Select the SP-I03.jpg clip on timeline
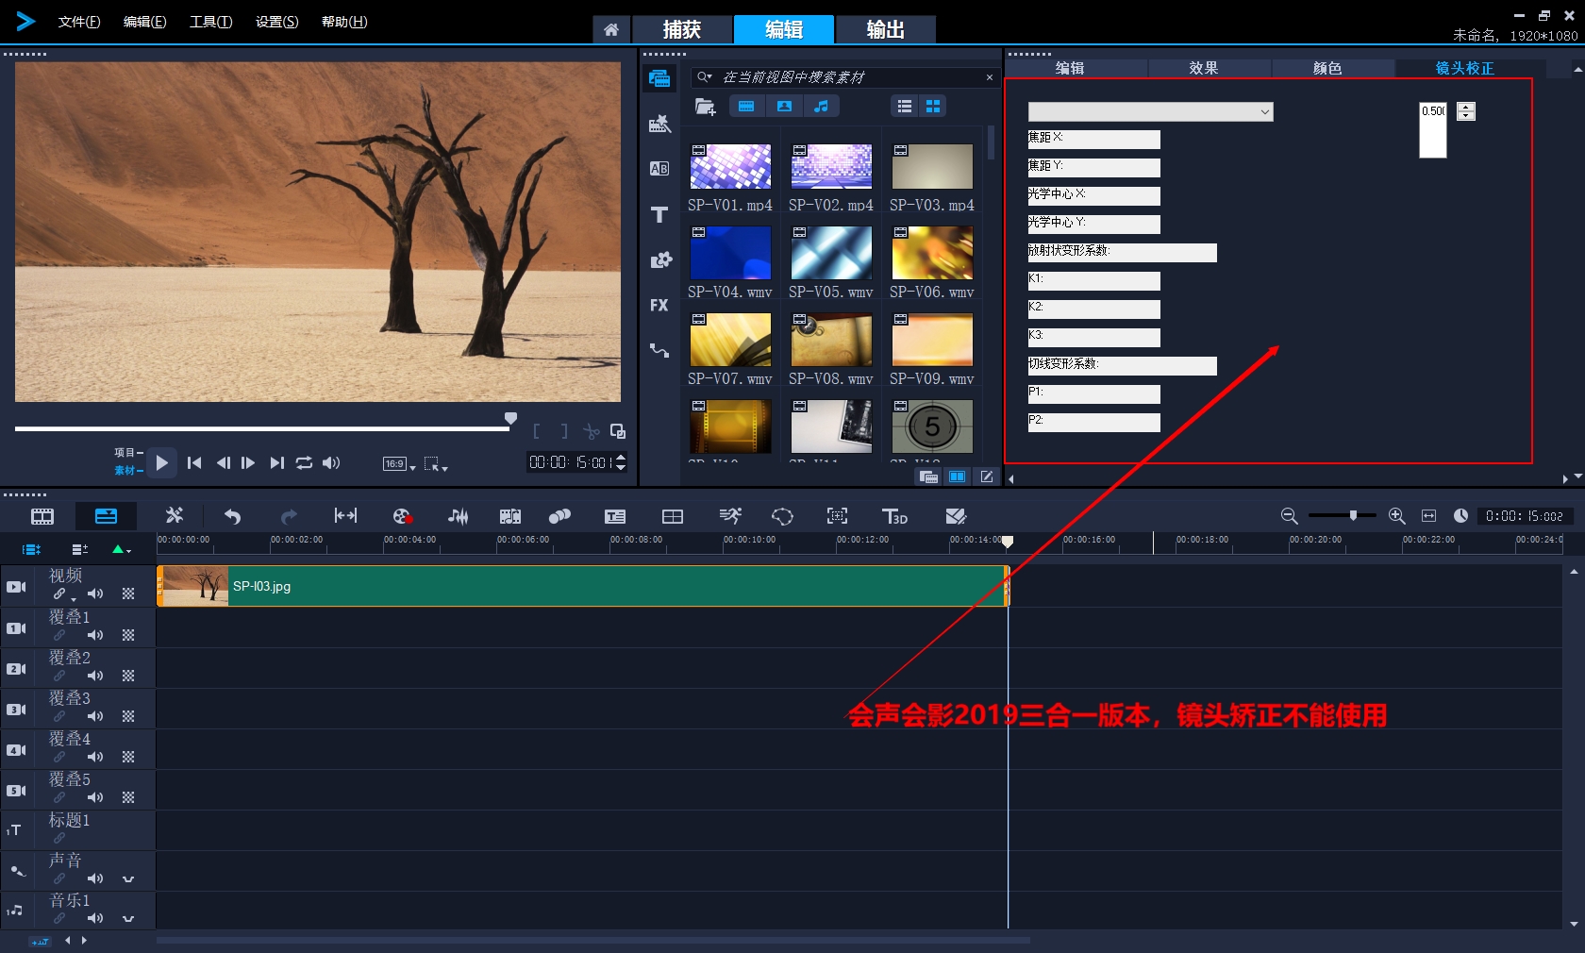 point(583,586)
